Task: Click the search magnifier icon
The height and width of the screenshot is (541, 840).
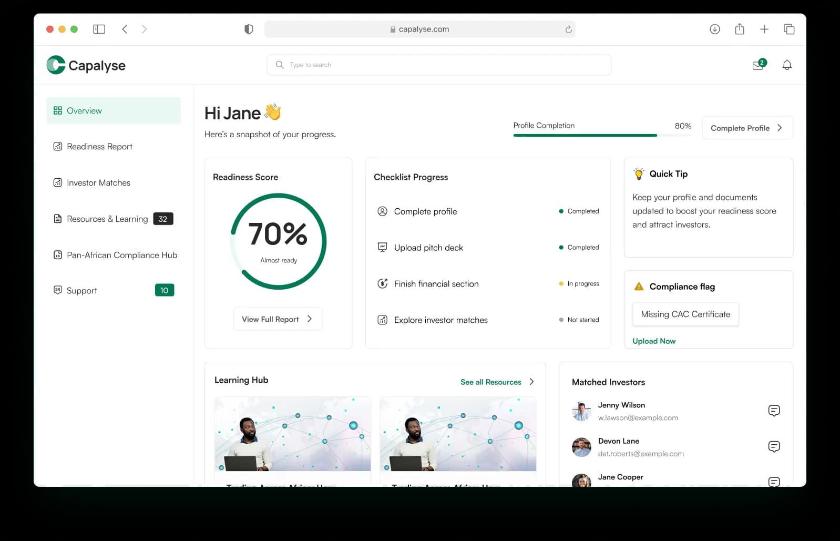Action: point(280,65)
